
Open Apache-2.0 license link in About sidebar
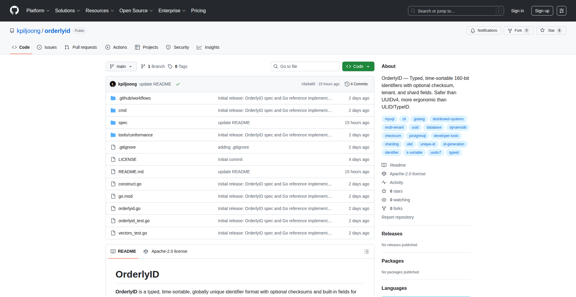pos(403,174)
